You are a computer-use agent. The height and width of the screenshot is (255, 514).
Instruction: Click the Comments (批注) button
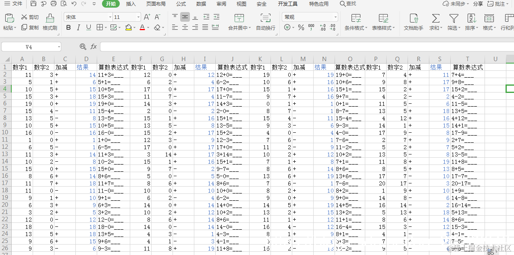coord(497,4)
